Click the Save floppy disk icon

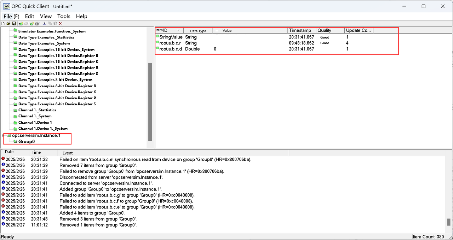click(14, 23)
